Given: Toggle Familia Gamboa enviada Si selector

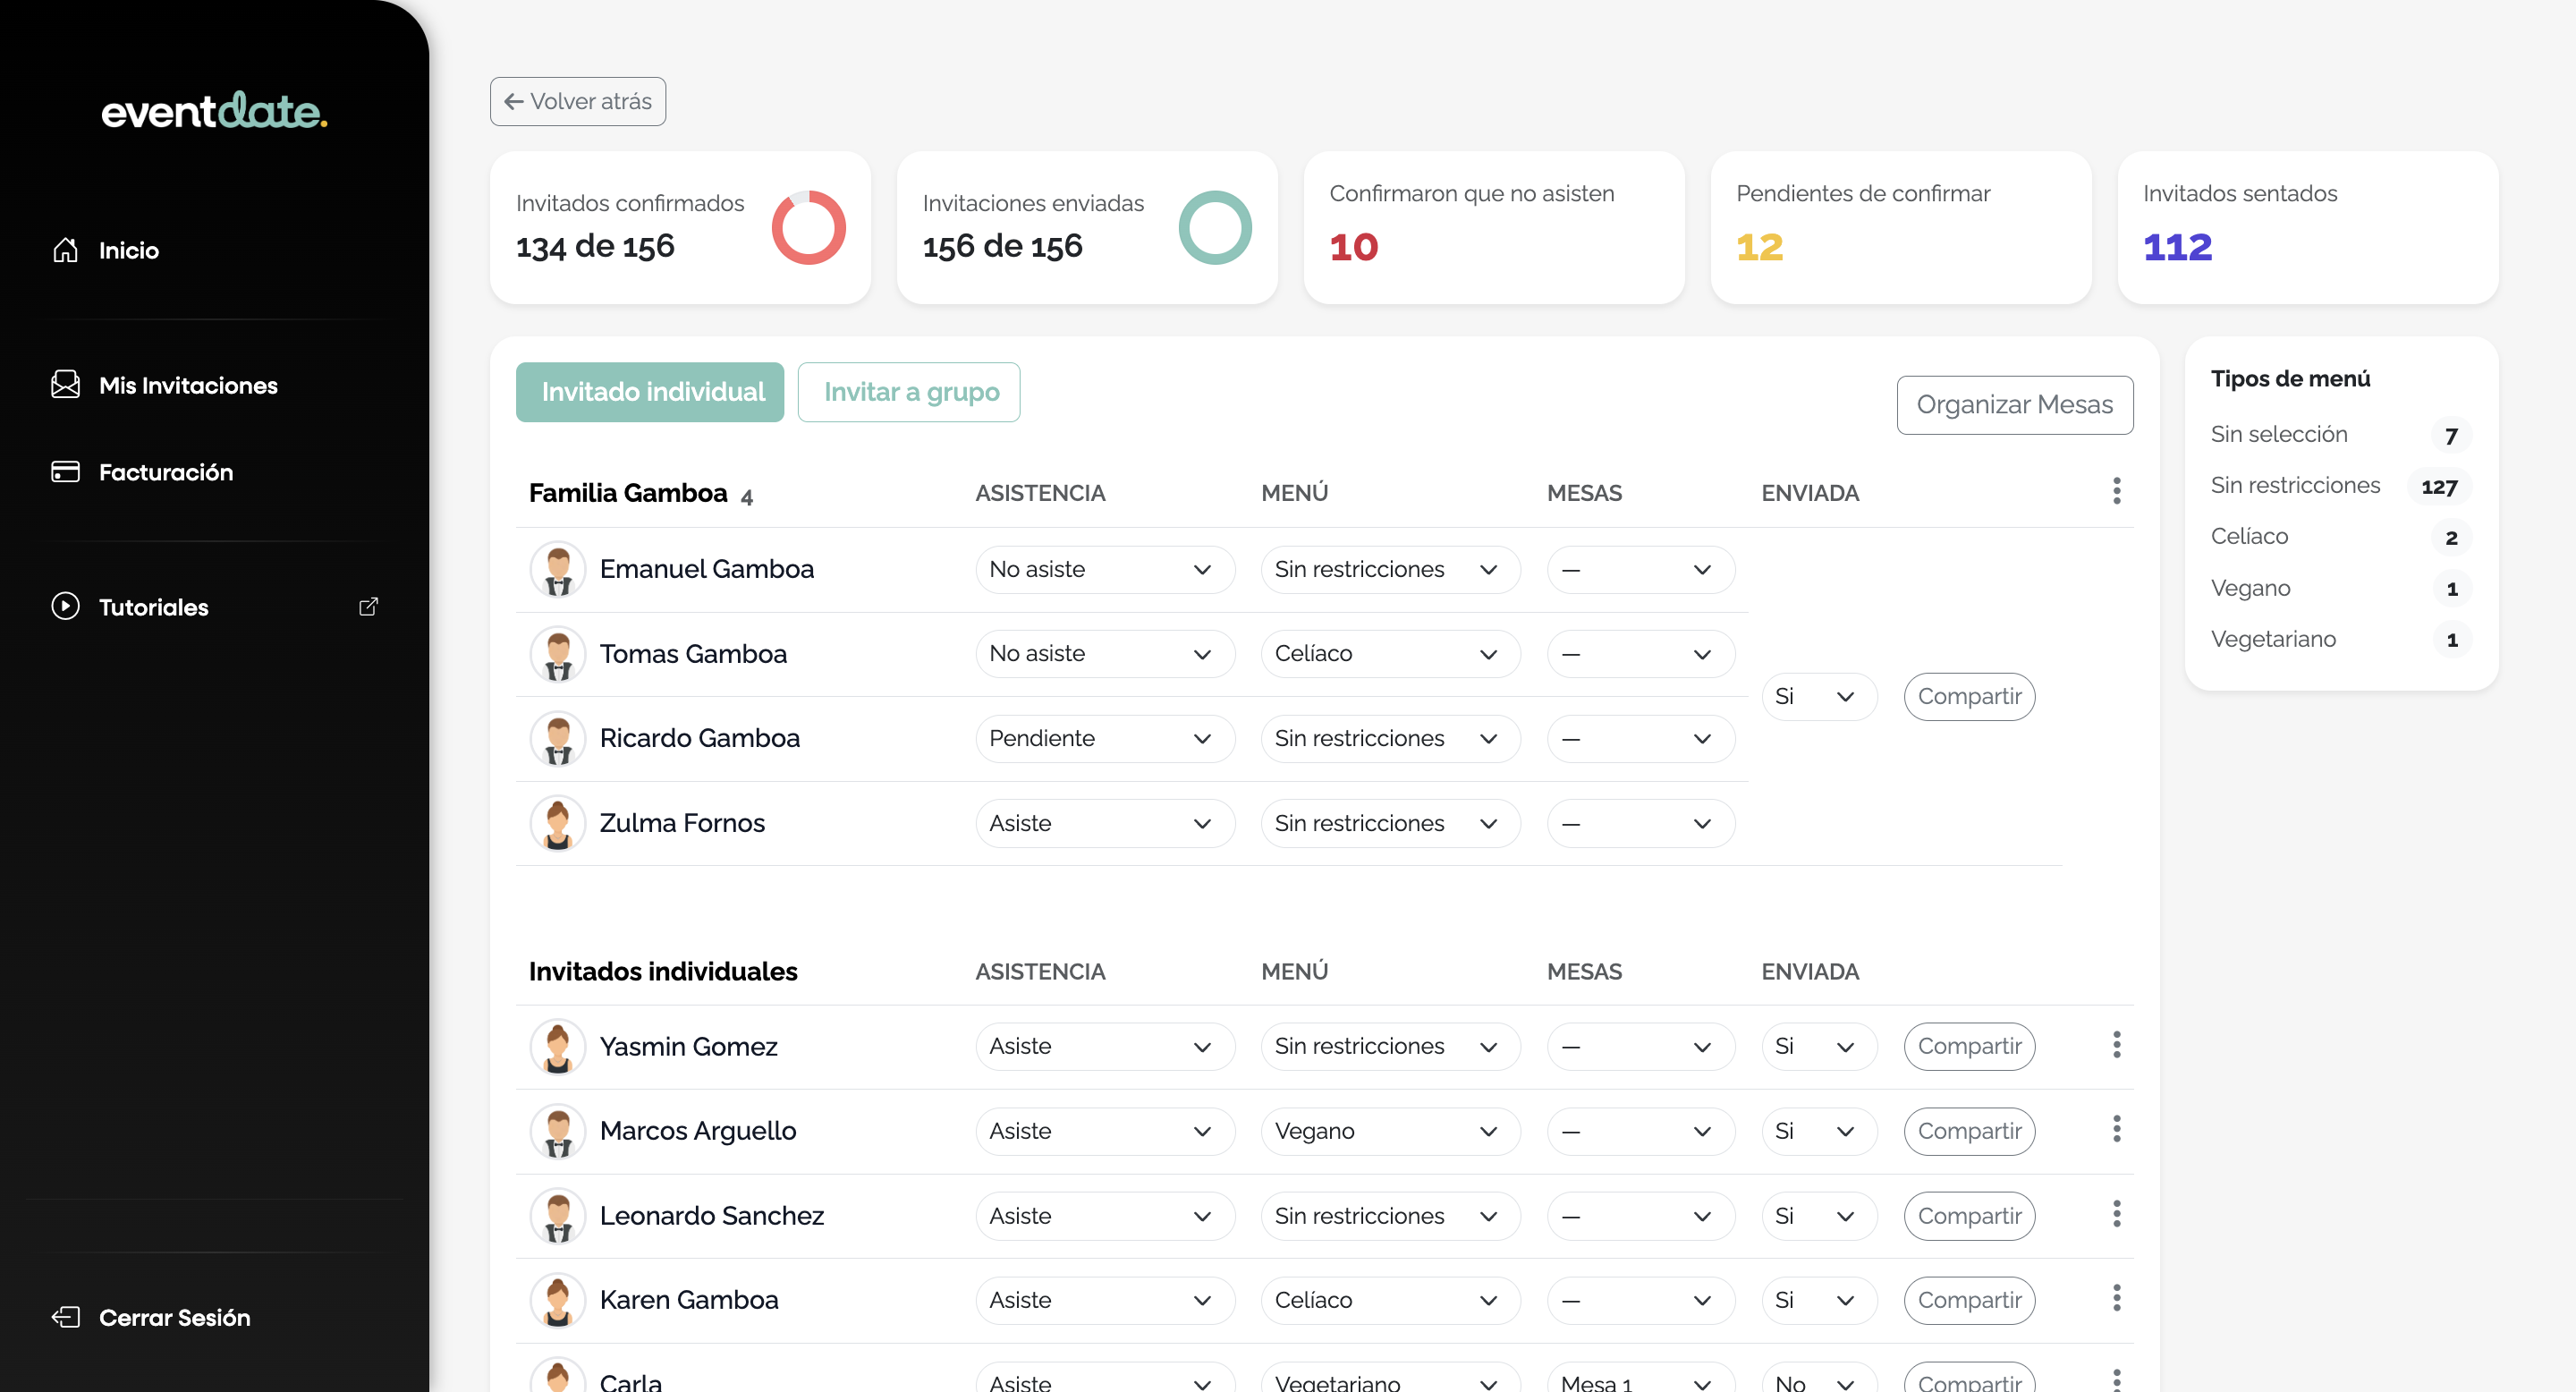Looking at the screenshot, I should coord(1817,696).
